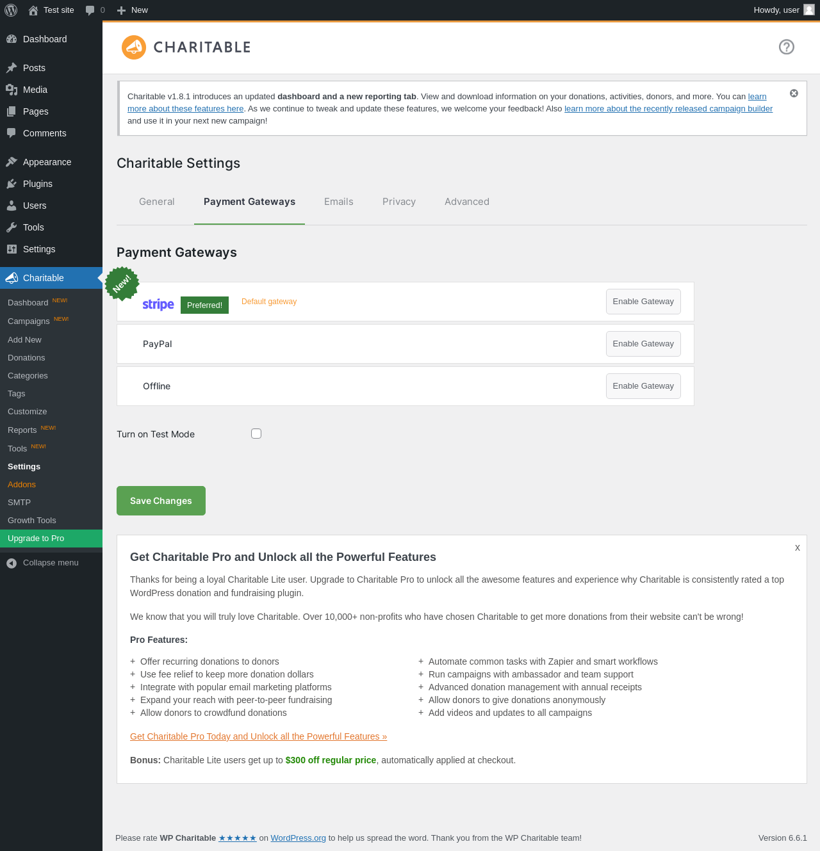This screenshot has height=851, width=820.
Task: Click the plus New content icon
Action: click(x=121, y=10)
